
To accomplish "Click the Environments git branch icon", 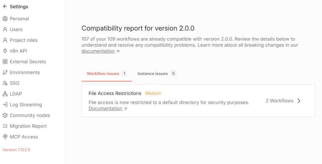I will pyautogui.click(x=5, y=72).
